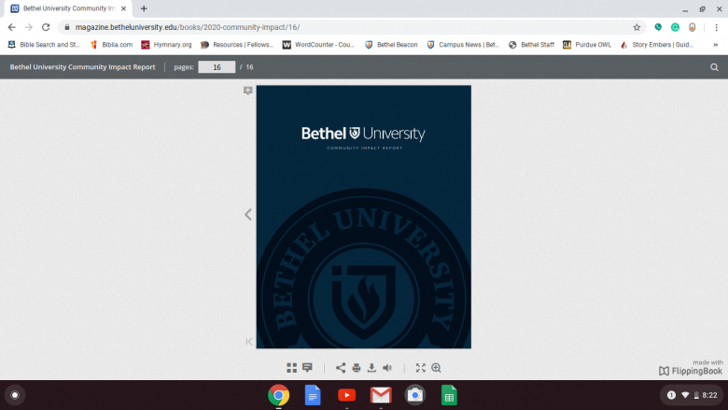Bookmark this page with star
Screen dimensions: 728x410
(x=637, y=27)
